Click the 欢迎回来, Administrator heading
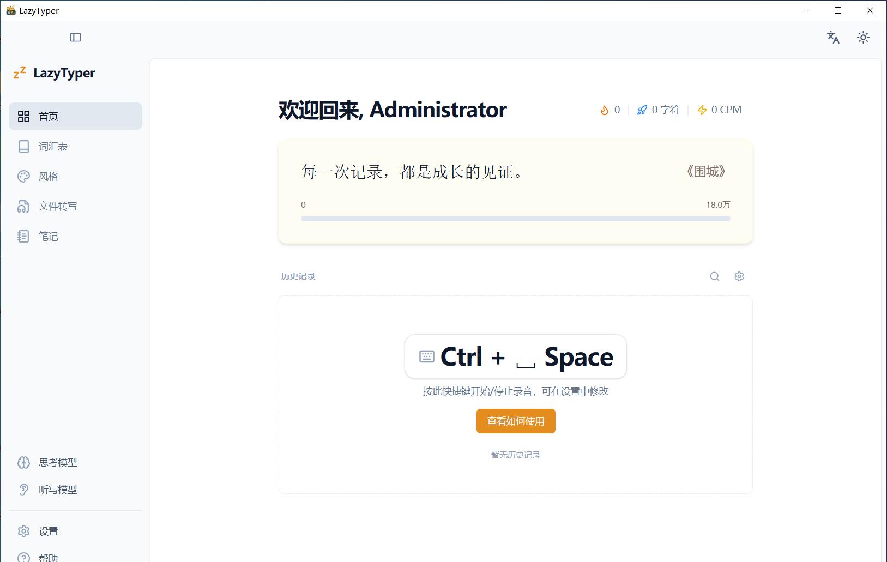 coord(393,110)
